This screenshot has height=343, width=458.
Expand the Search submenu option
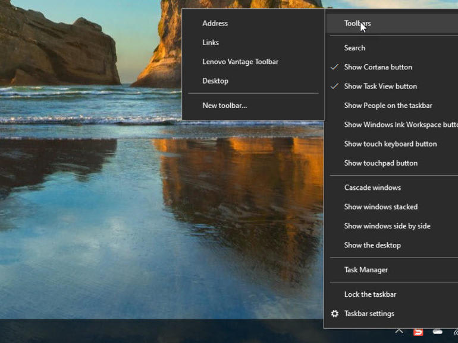tap(355, 48)
